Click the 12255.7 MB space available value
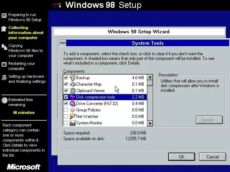Screen dimensions: 230x172 [x=136, y=139]
